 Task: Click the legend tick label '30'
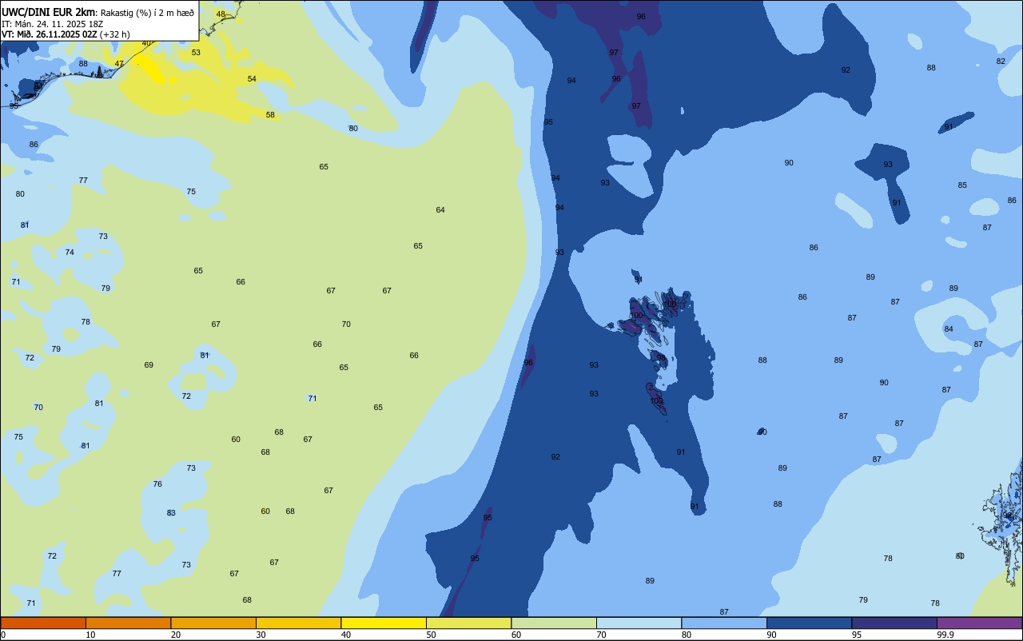(x=261, y=635)
